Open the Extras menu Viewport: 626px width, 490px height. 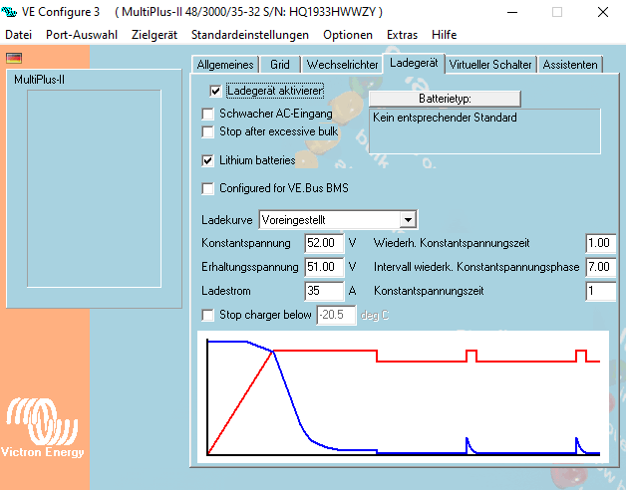coord(402,35)
